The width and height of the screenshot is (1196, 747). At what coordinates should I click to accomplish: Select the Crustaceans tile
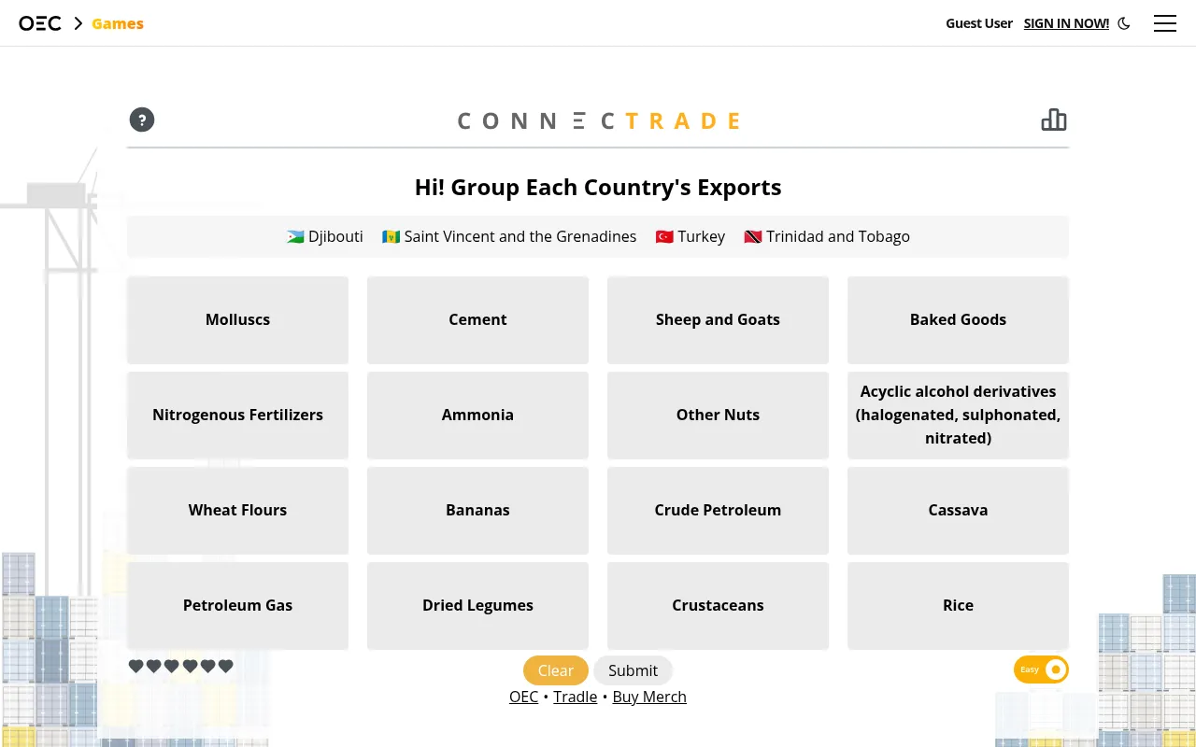click(718, 605)
